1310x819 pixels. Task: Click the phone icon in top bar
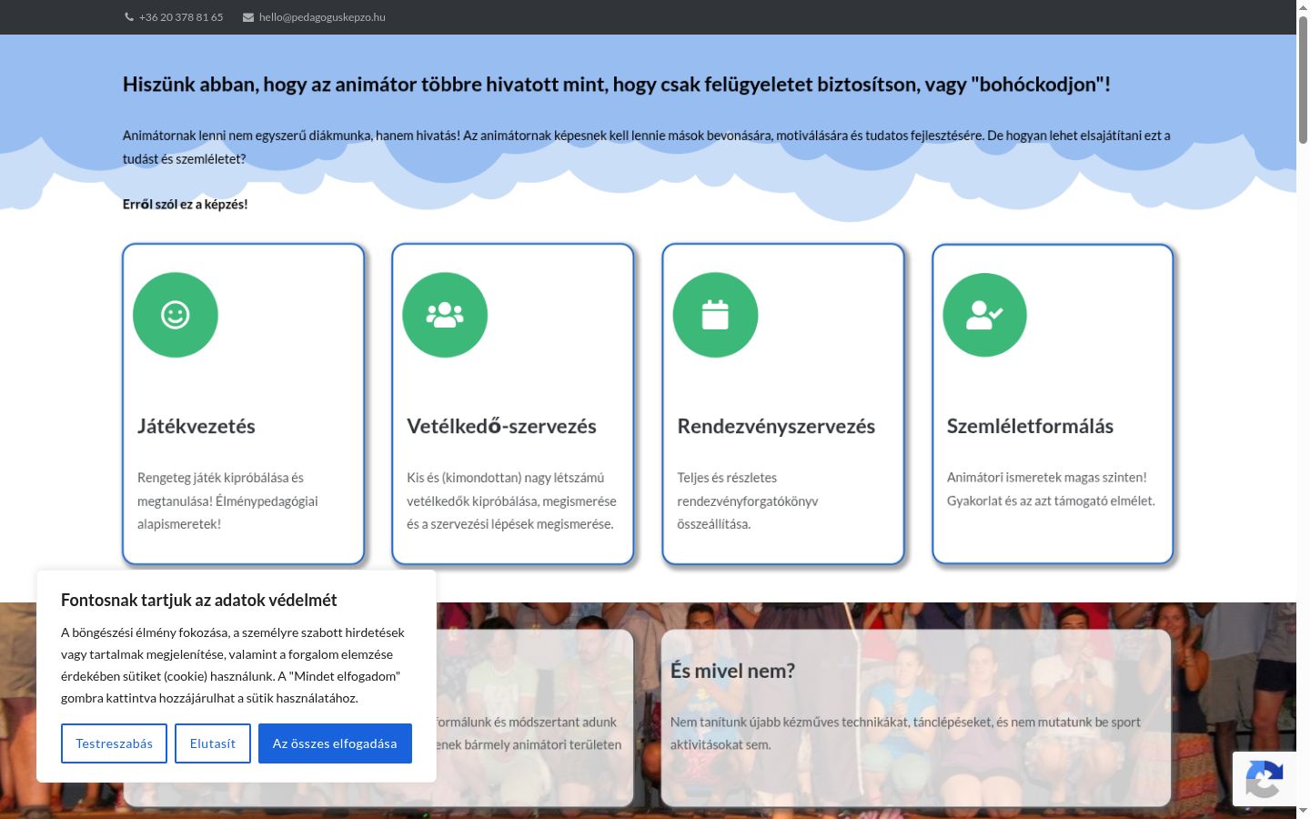click(129, 17)
